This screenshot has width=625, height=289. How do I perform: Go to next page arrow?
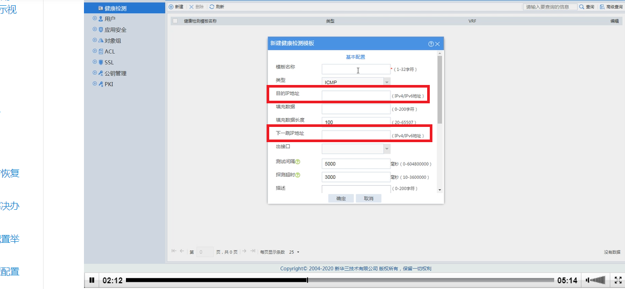pyautogui.click(x=245, y=251)
